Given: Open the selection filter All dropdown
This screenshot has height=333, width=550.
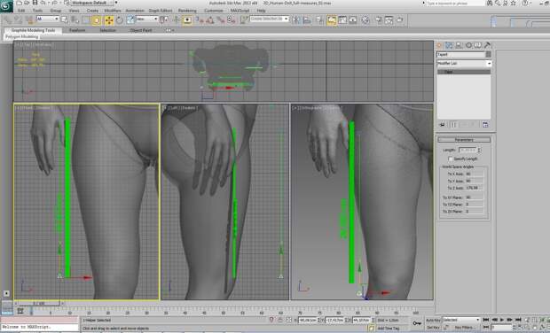Looking at the screenshot, I should [x=48, y=19].
